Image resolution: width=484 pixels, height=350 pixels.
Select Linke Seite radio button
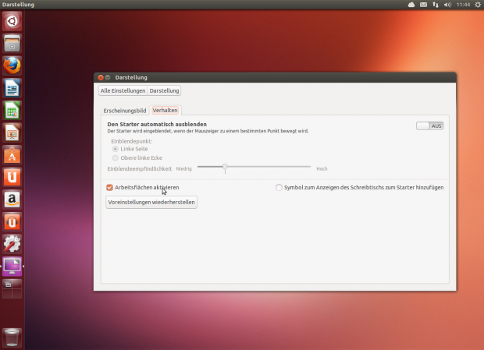(x=116, y=149)
